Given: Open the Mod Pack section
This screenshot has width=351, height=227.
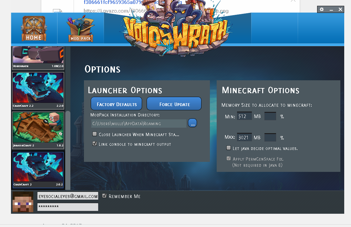Looking at the screenshot, I should click(81, 29).
